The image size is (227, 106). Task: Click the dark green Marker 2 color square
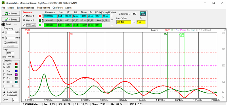click(x=40, y=20)
